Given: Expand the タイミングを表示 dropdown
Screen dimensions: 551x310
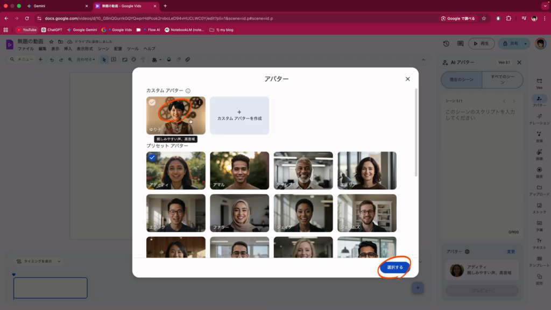Looking at the screenshot, I should 39,262.
